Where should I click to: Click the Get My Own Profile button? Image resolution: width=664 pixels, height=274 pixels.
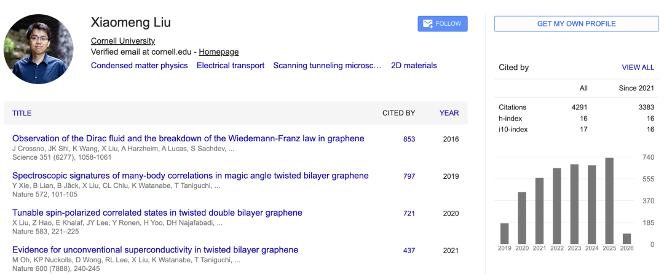[576, 24]
